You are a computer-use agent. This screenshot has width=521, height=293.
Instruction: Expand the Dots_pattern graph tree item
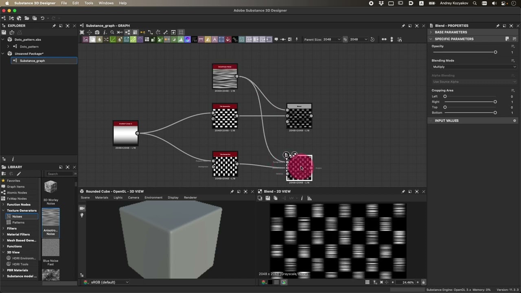coord(8,46)
